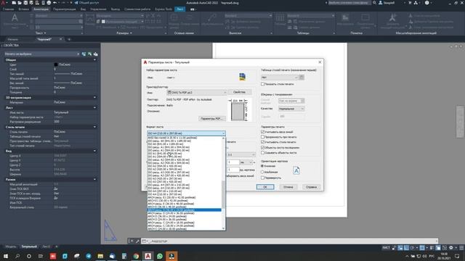Click the Open file icon in the quick access toolbar
The width and height of the screenshot is (465, 261).
pos(20,3)
